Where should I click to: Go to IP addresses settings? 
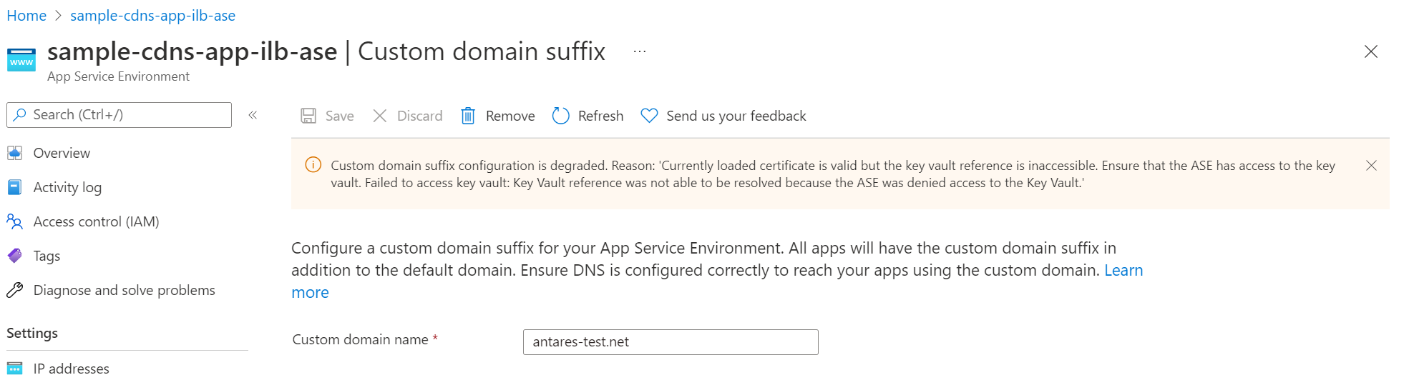pyautogui.click(x=71, y=369)
